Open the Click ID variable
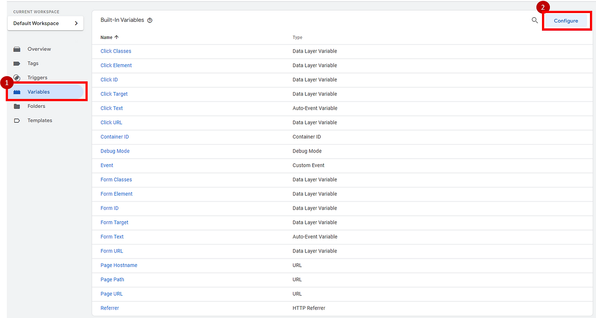 pyautogui.click(x=109, y=79)
